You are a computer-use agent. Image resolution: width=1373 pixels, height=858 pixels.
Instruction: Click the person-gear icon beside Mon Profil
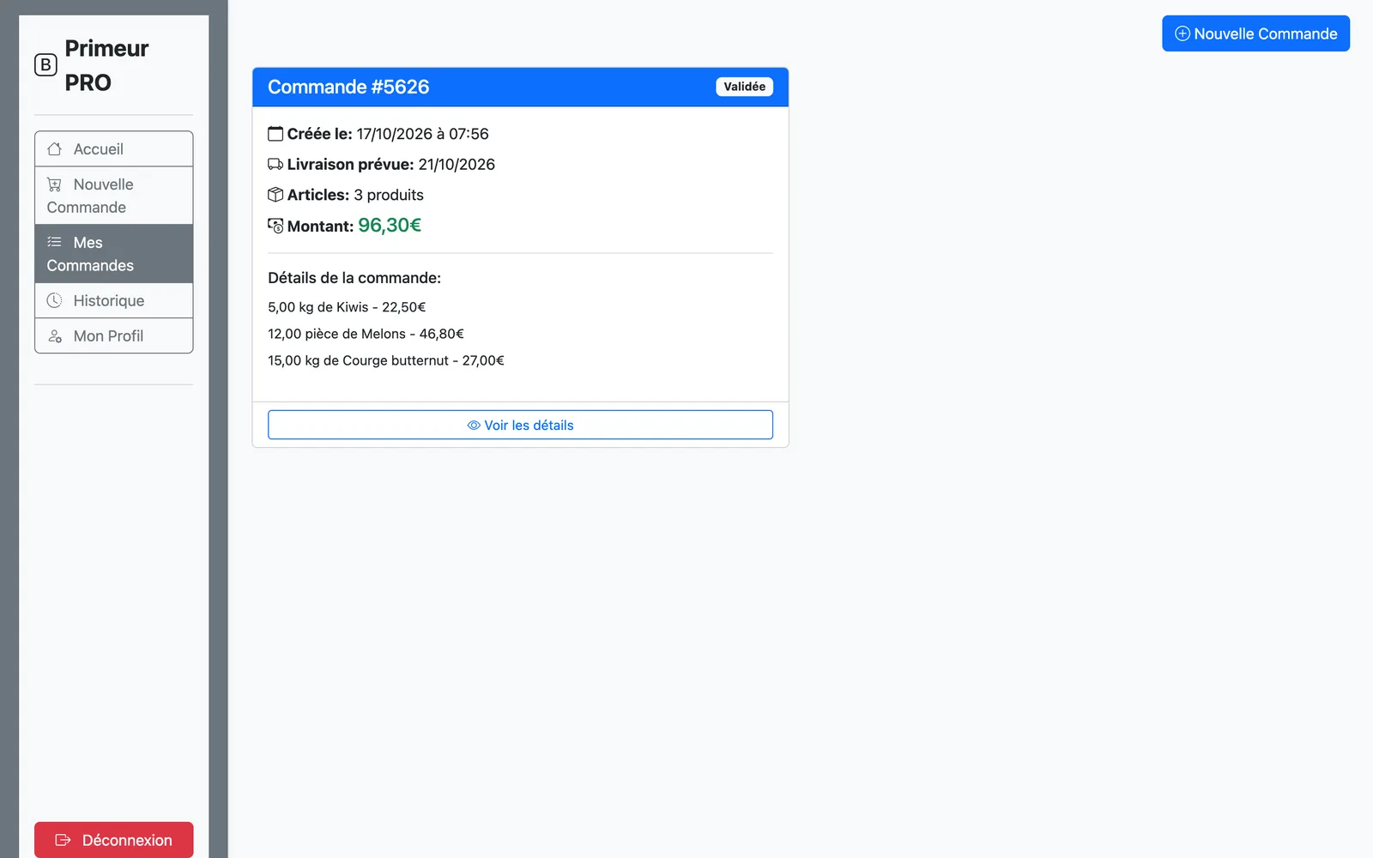tap(54, 335)
